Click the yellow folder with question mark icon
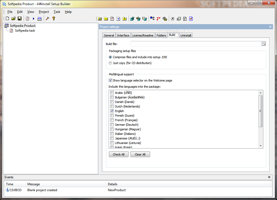This screenshot has width=277, height=200. [125, 19]
